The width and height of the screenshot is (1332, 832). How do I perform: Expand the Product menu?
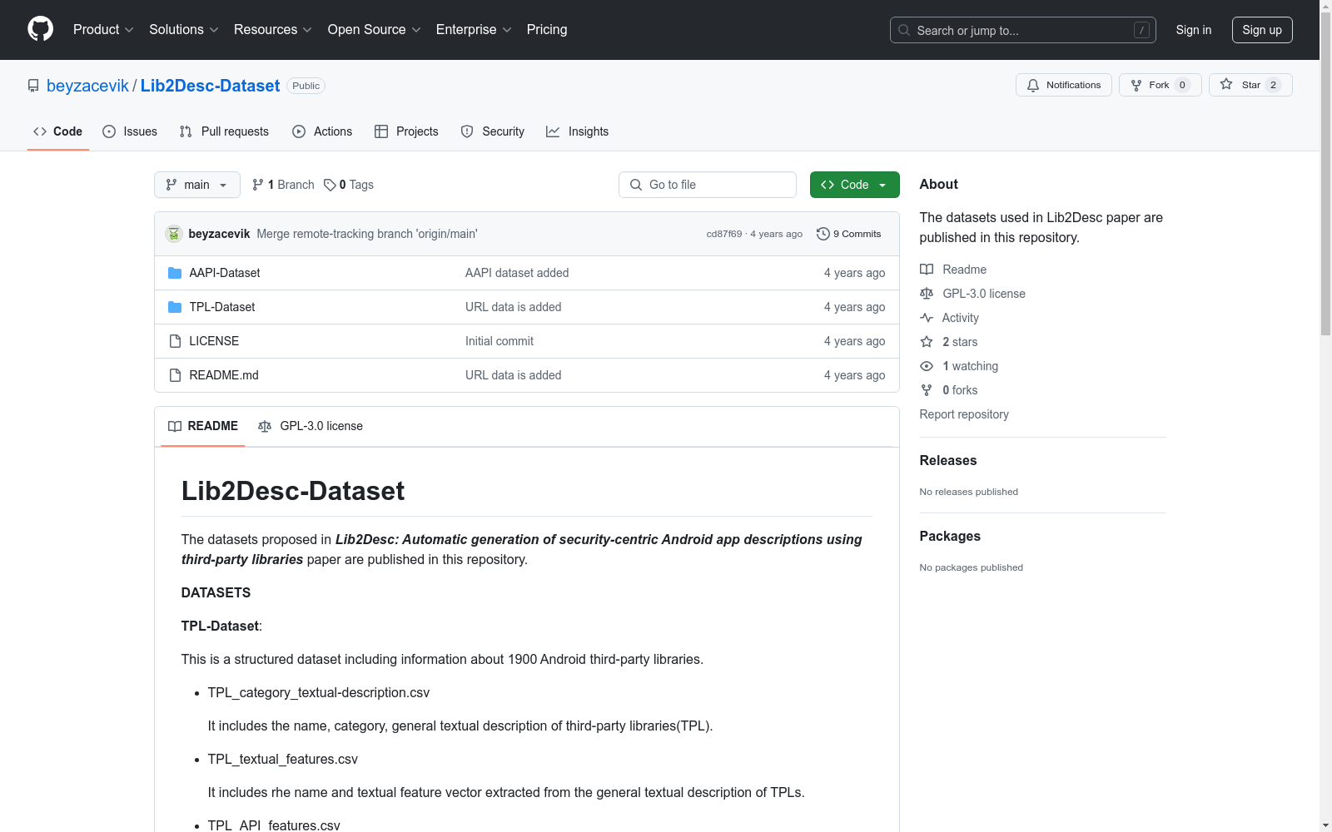[103, 30]
